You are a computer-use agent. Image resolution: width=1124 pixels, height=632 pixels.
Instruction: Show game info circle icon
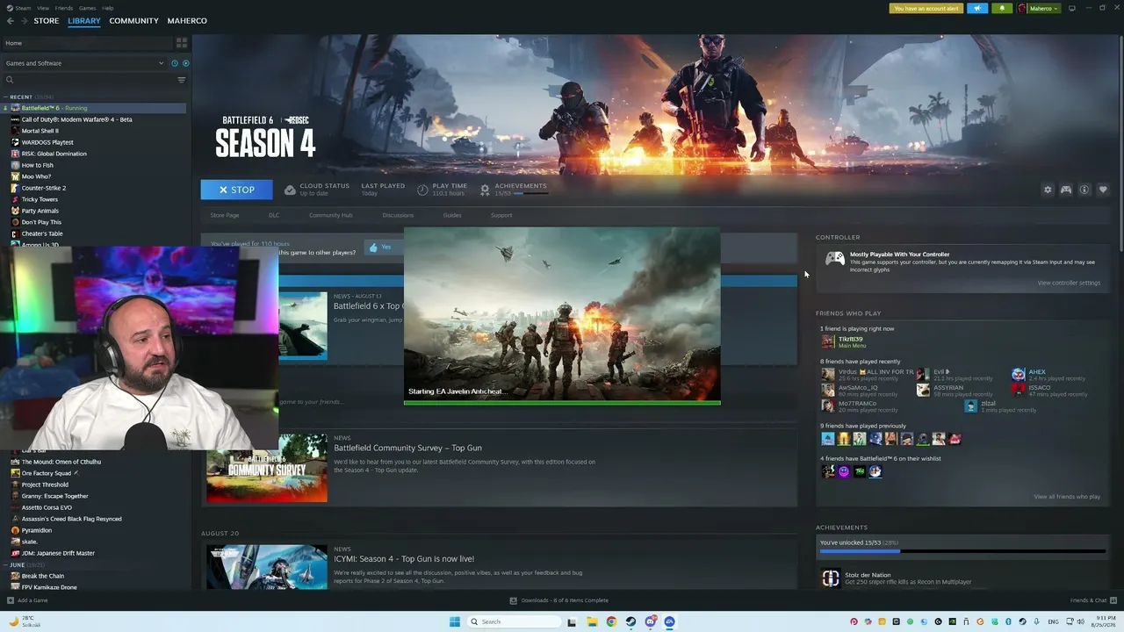point(1084,190)
